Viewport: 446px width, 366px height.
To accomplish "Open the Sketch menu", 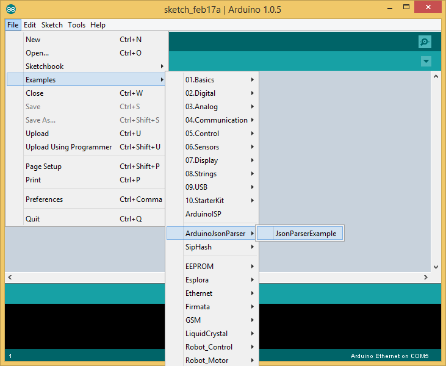I will tap(52, 25).
